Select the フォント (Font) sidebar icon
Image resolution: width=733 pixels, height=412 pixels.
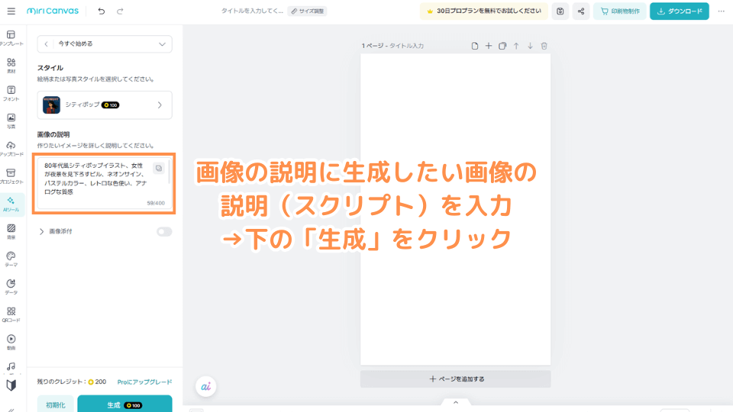11,93
